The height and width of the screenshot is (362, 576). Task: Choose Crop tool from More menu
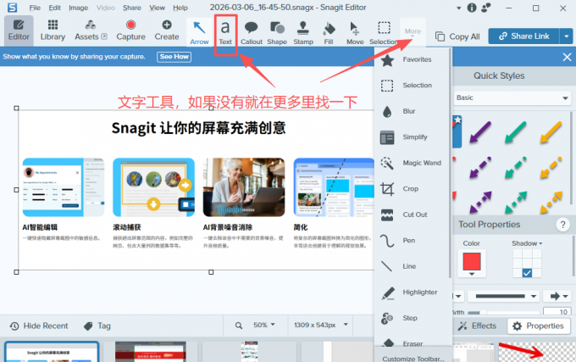[x=413, y=189]
